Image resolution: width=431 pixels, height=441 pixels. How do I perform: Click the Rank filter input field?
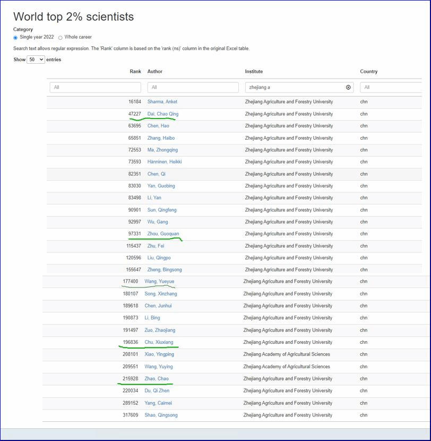tap(96, 87)
